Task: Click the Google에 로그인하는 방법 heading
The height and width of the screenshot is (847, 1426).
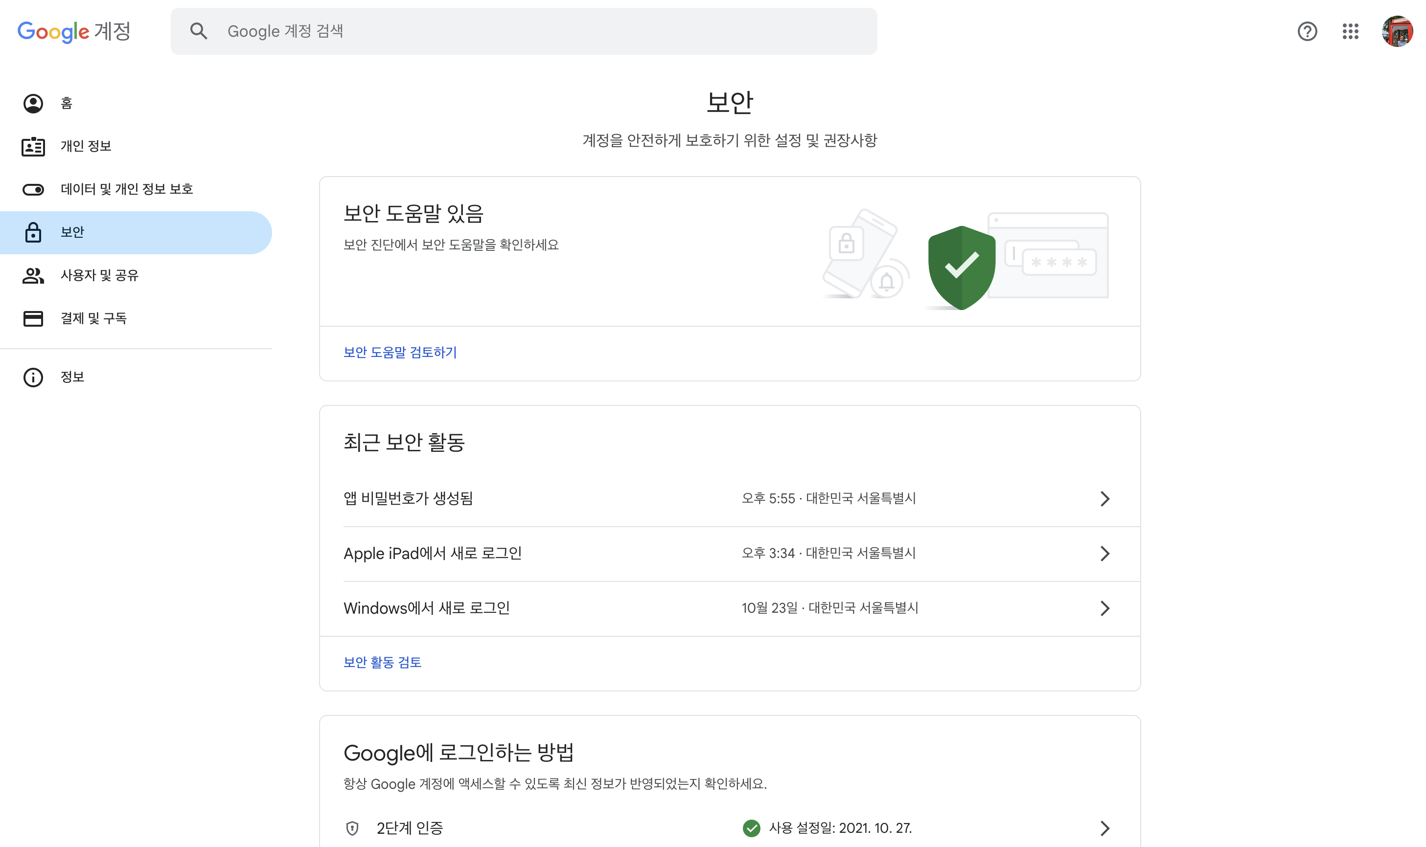Action: [459, 753]
